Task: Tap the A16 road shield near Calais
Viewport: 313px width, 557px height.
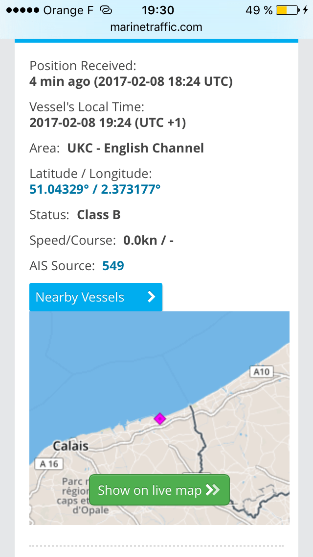Action: point(49,464)
